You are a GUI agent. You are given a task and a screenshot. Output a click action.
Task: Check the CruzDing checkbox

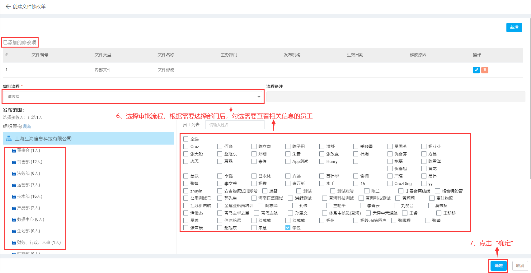coord(390,183)
